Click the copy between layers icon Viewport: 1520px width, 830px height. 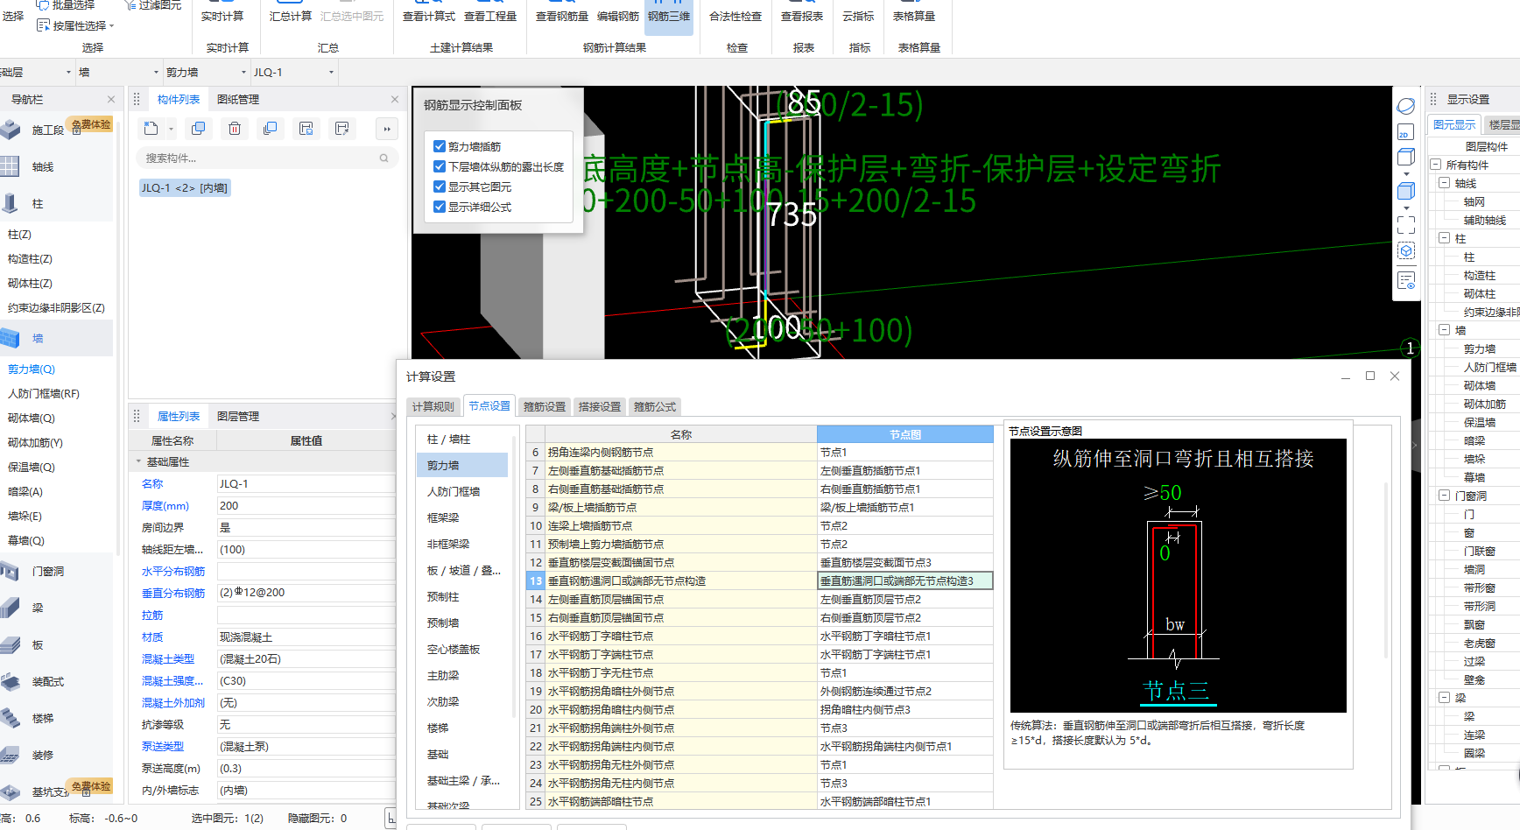point(271,129)
